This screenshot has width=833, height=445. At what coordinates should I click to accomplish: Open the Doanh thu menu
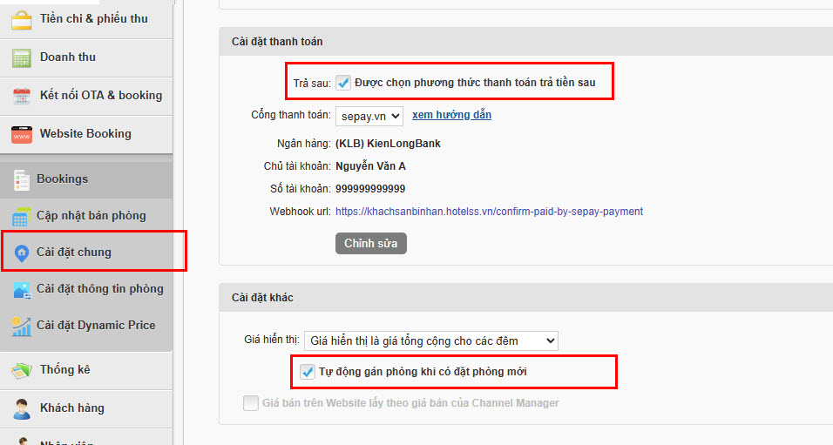pyautogui.click(x=86, y=57)
